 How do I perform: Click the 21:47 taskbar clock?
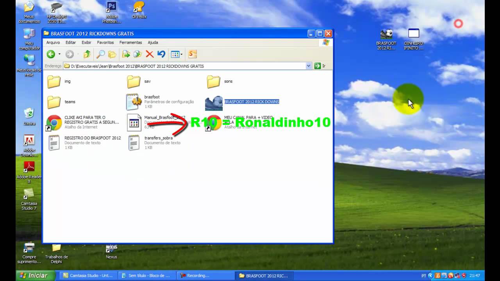[x=475, y=276]
